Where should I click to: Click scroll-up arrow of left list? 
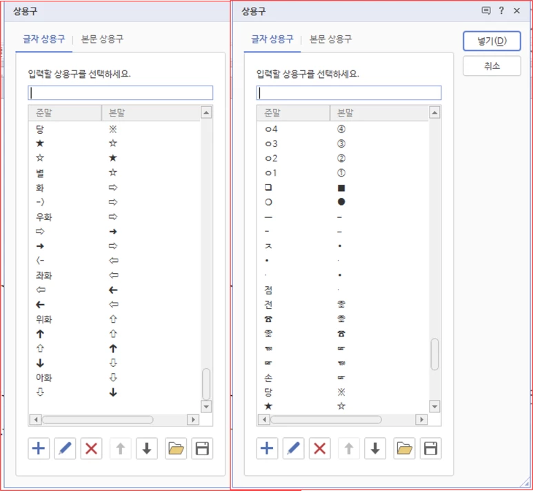coord(206,112)
